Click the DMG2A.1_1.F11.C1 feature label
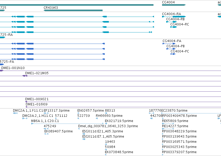The height and width of the screenshot is (156, 221). (28, 111)
